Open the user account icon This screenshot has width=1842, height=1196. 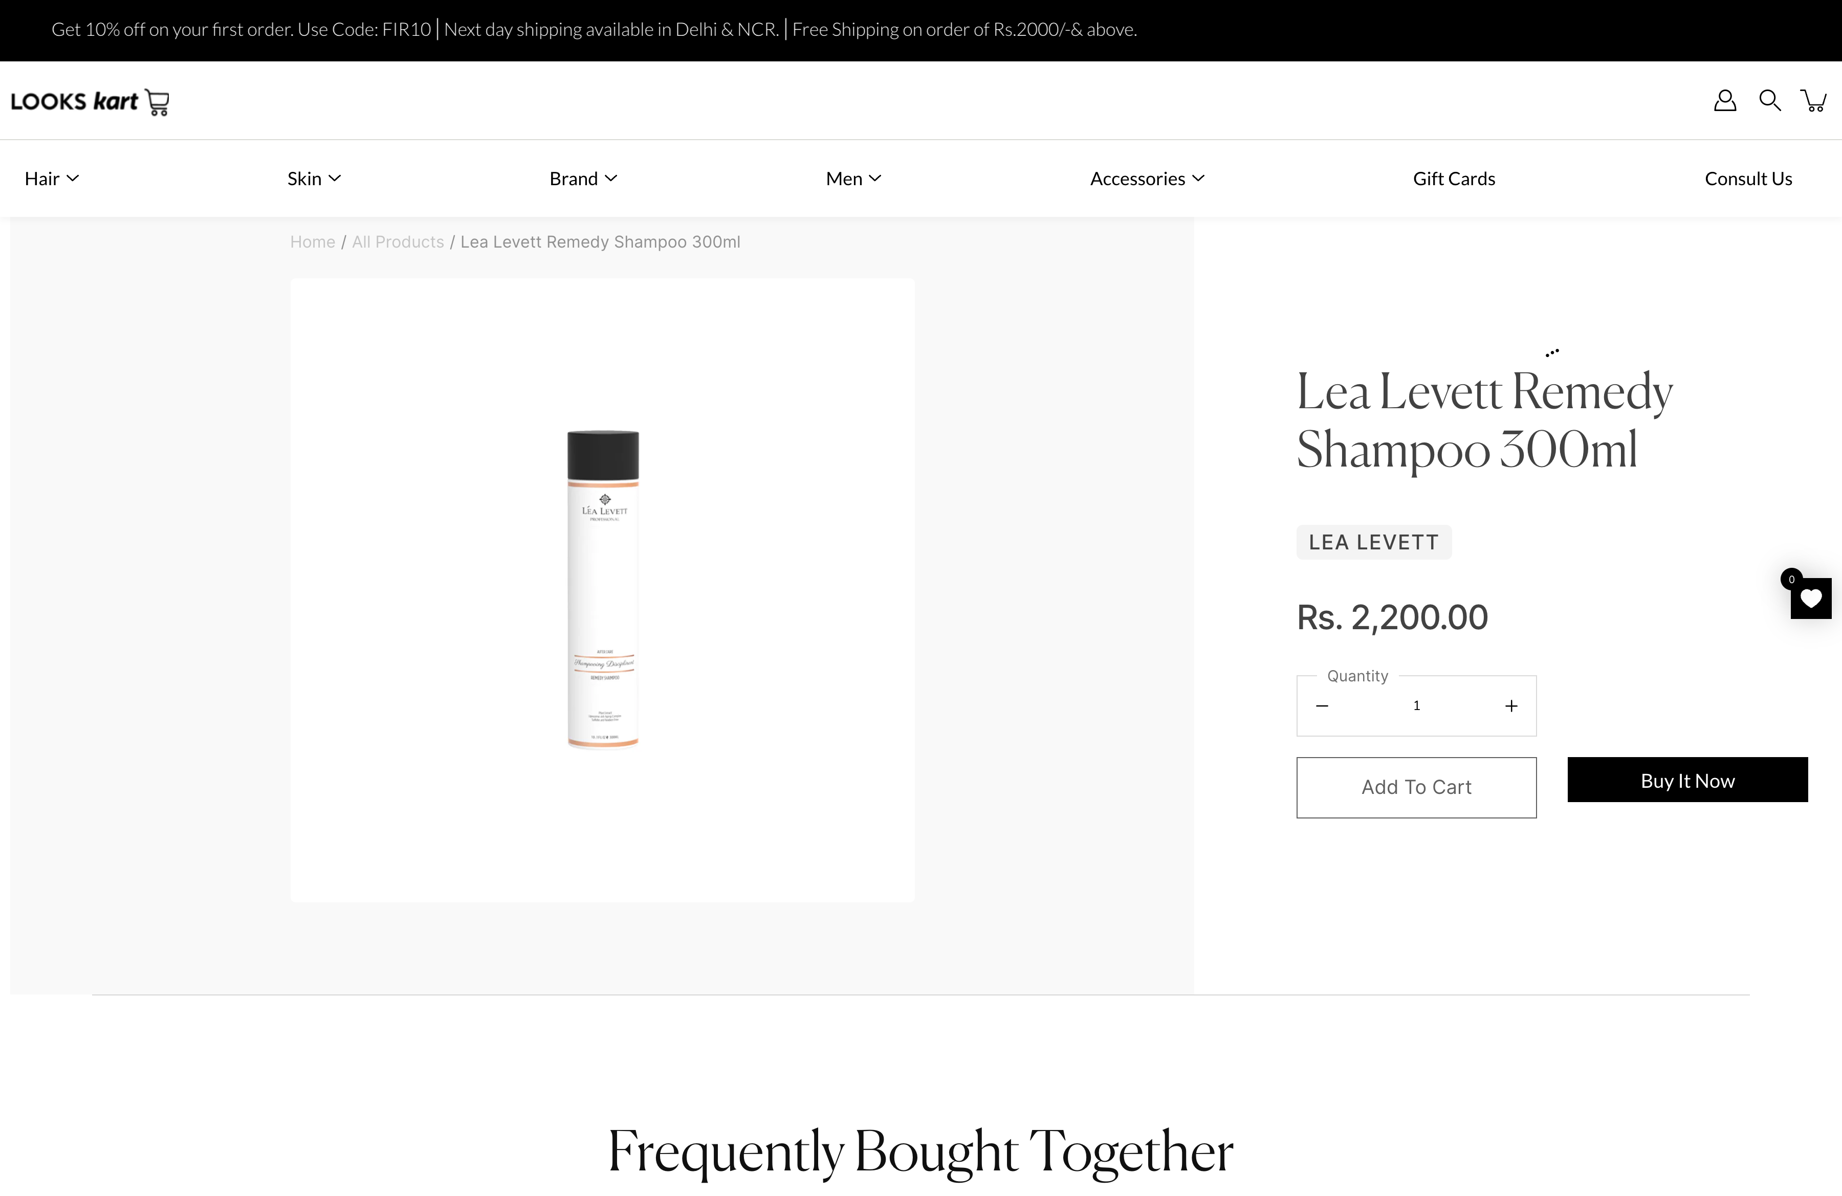coord(1724,101)
